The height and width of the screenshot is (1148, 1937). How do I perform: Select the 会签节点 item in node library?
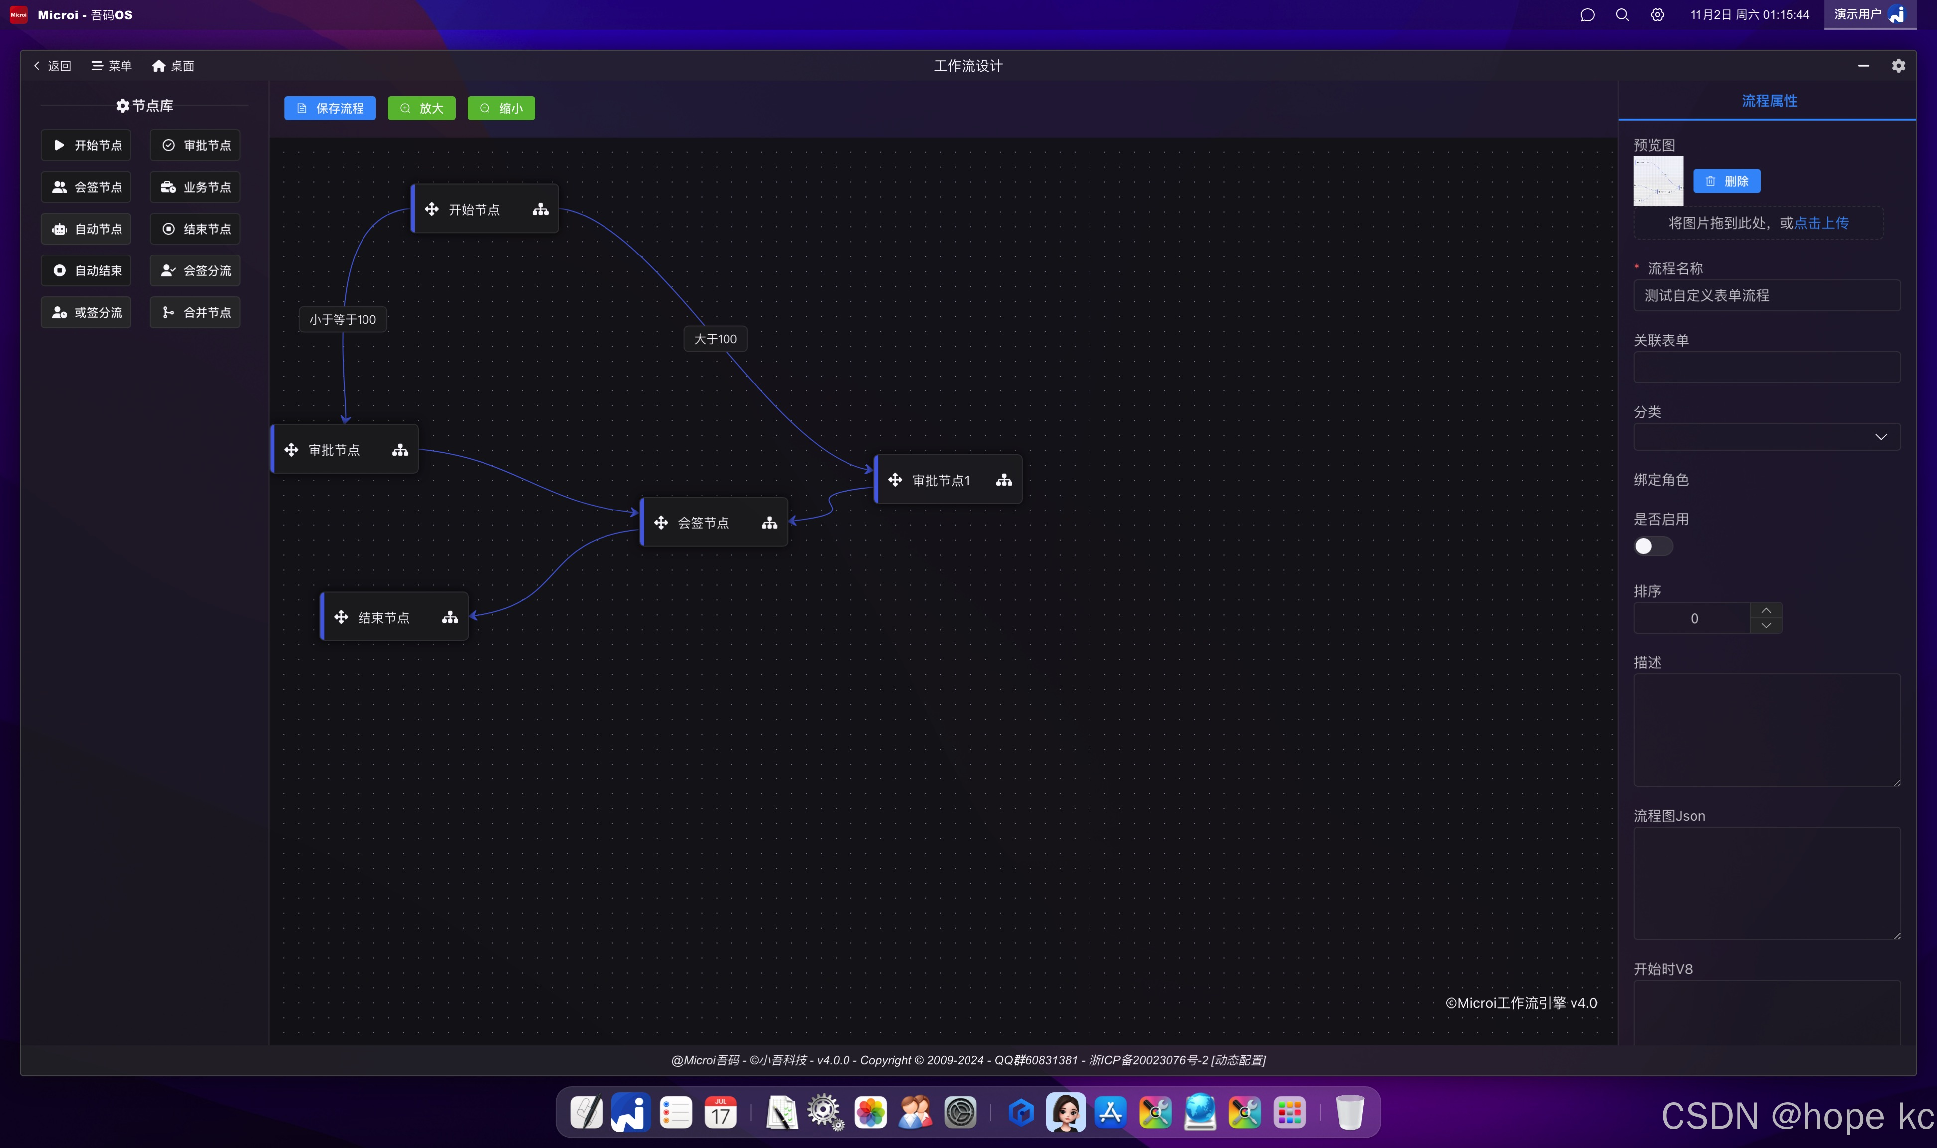[x=87, y=187]
